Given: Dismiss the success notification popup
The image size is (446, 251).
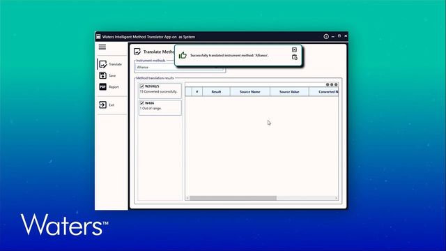Looking at the screenshot, I should pos(294,50).
